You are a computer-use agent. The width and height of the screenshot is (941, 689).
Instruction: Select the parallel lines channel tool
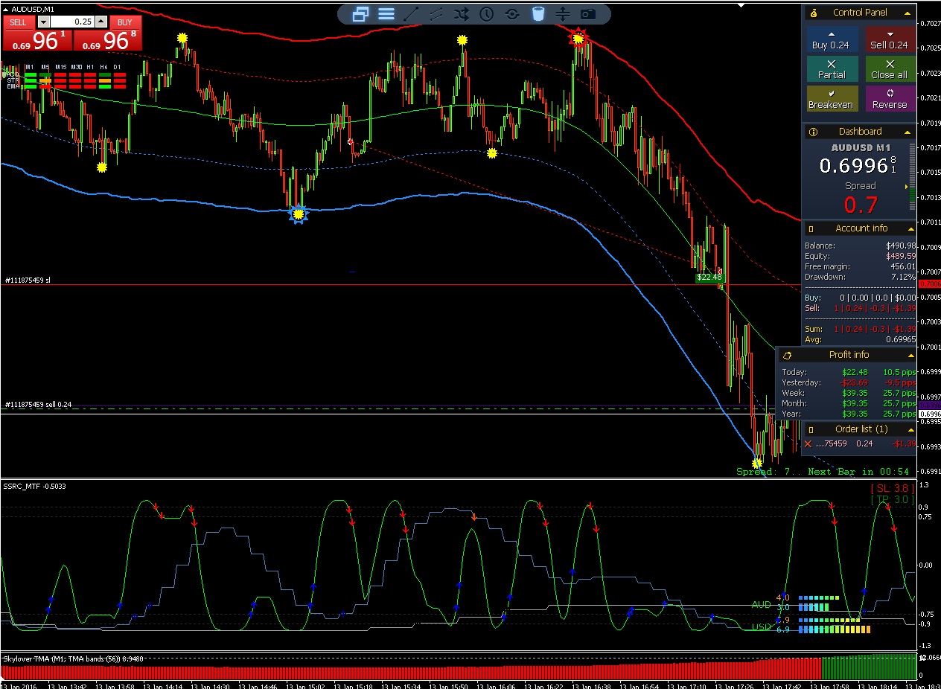click(436, 13)
